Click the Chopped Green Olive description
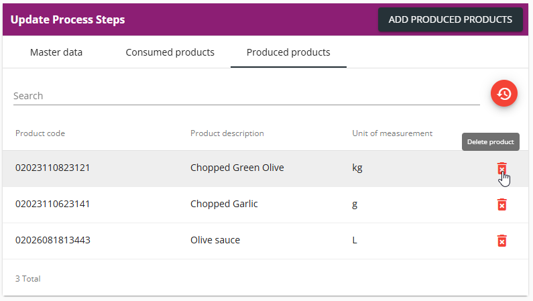Screen dimensions: 533x301 pyautogui.click(x=237, y=168)
